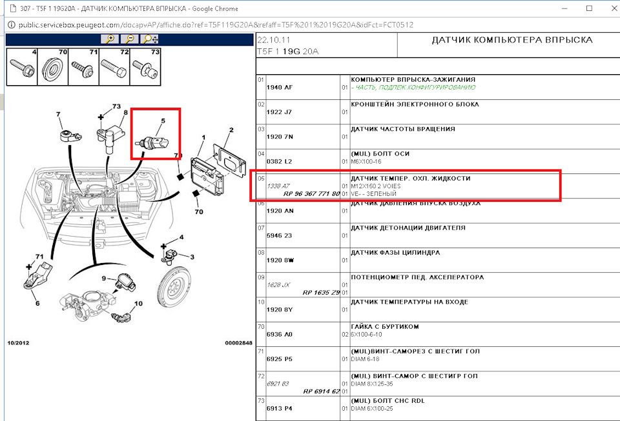The image size is (620, 421).
Task: Click the page document icon in title bar
Action: coord(13,8)
